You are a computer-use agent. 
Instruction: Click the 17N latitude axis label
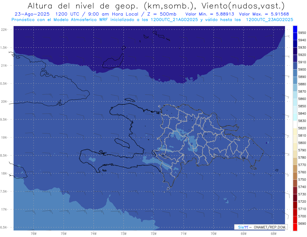[x=4, y=209]
